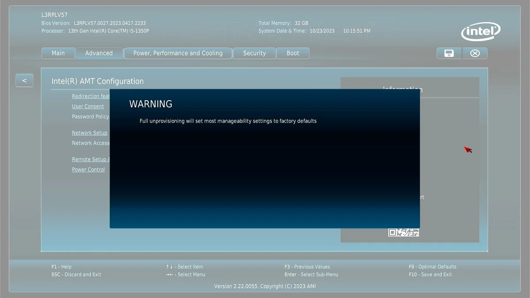Click the processor name text
This screenshot has height=298, width=530.
tap(109, 31)
